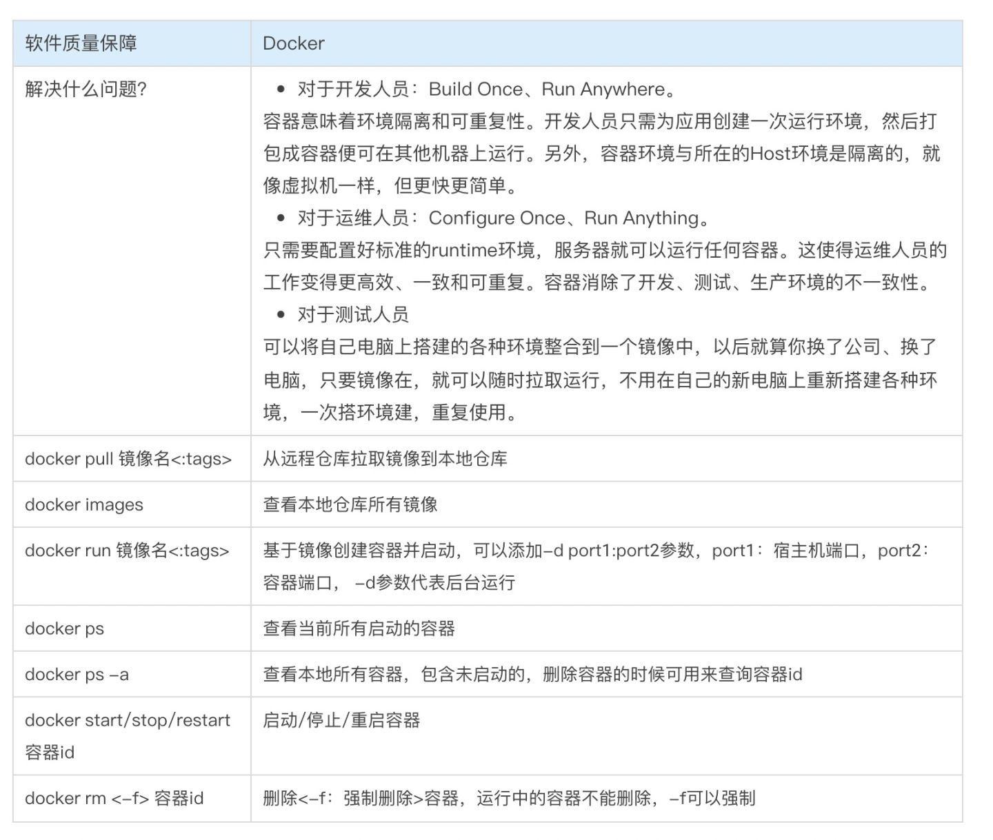Select the cell 'docker ps -a'

pos(131,674)
